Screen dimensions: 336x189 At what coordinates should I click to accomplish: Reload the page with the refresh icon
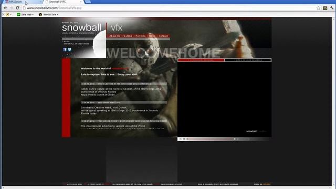click(17, 8)
